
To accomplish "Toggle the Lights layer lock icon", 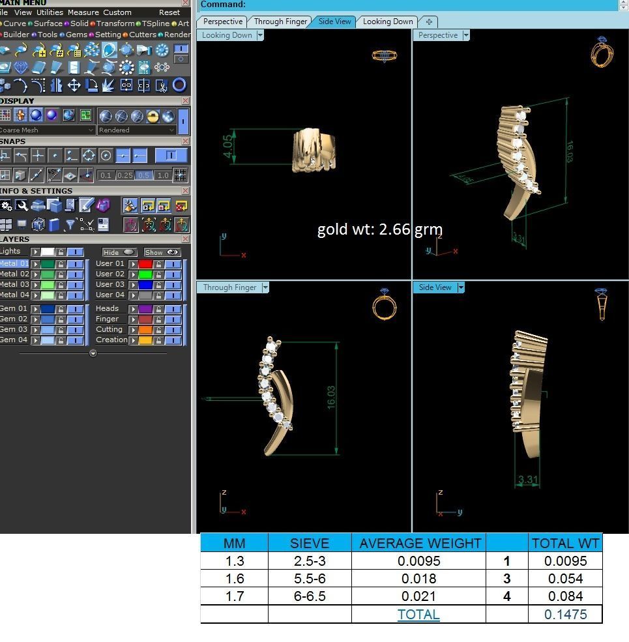I will [x=61, y=252].
